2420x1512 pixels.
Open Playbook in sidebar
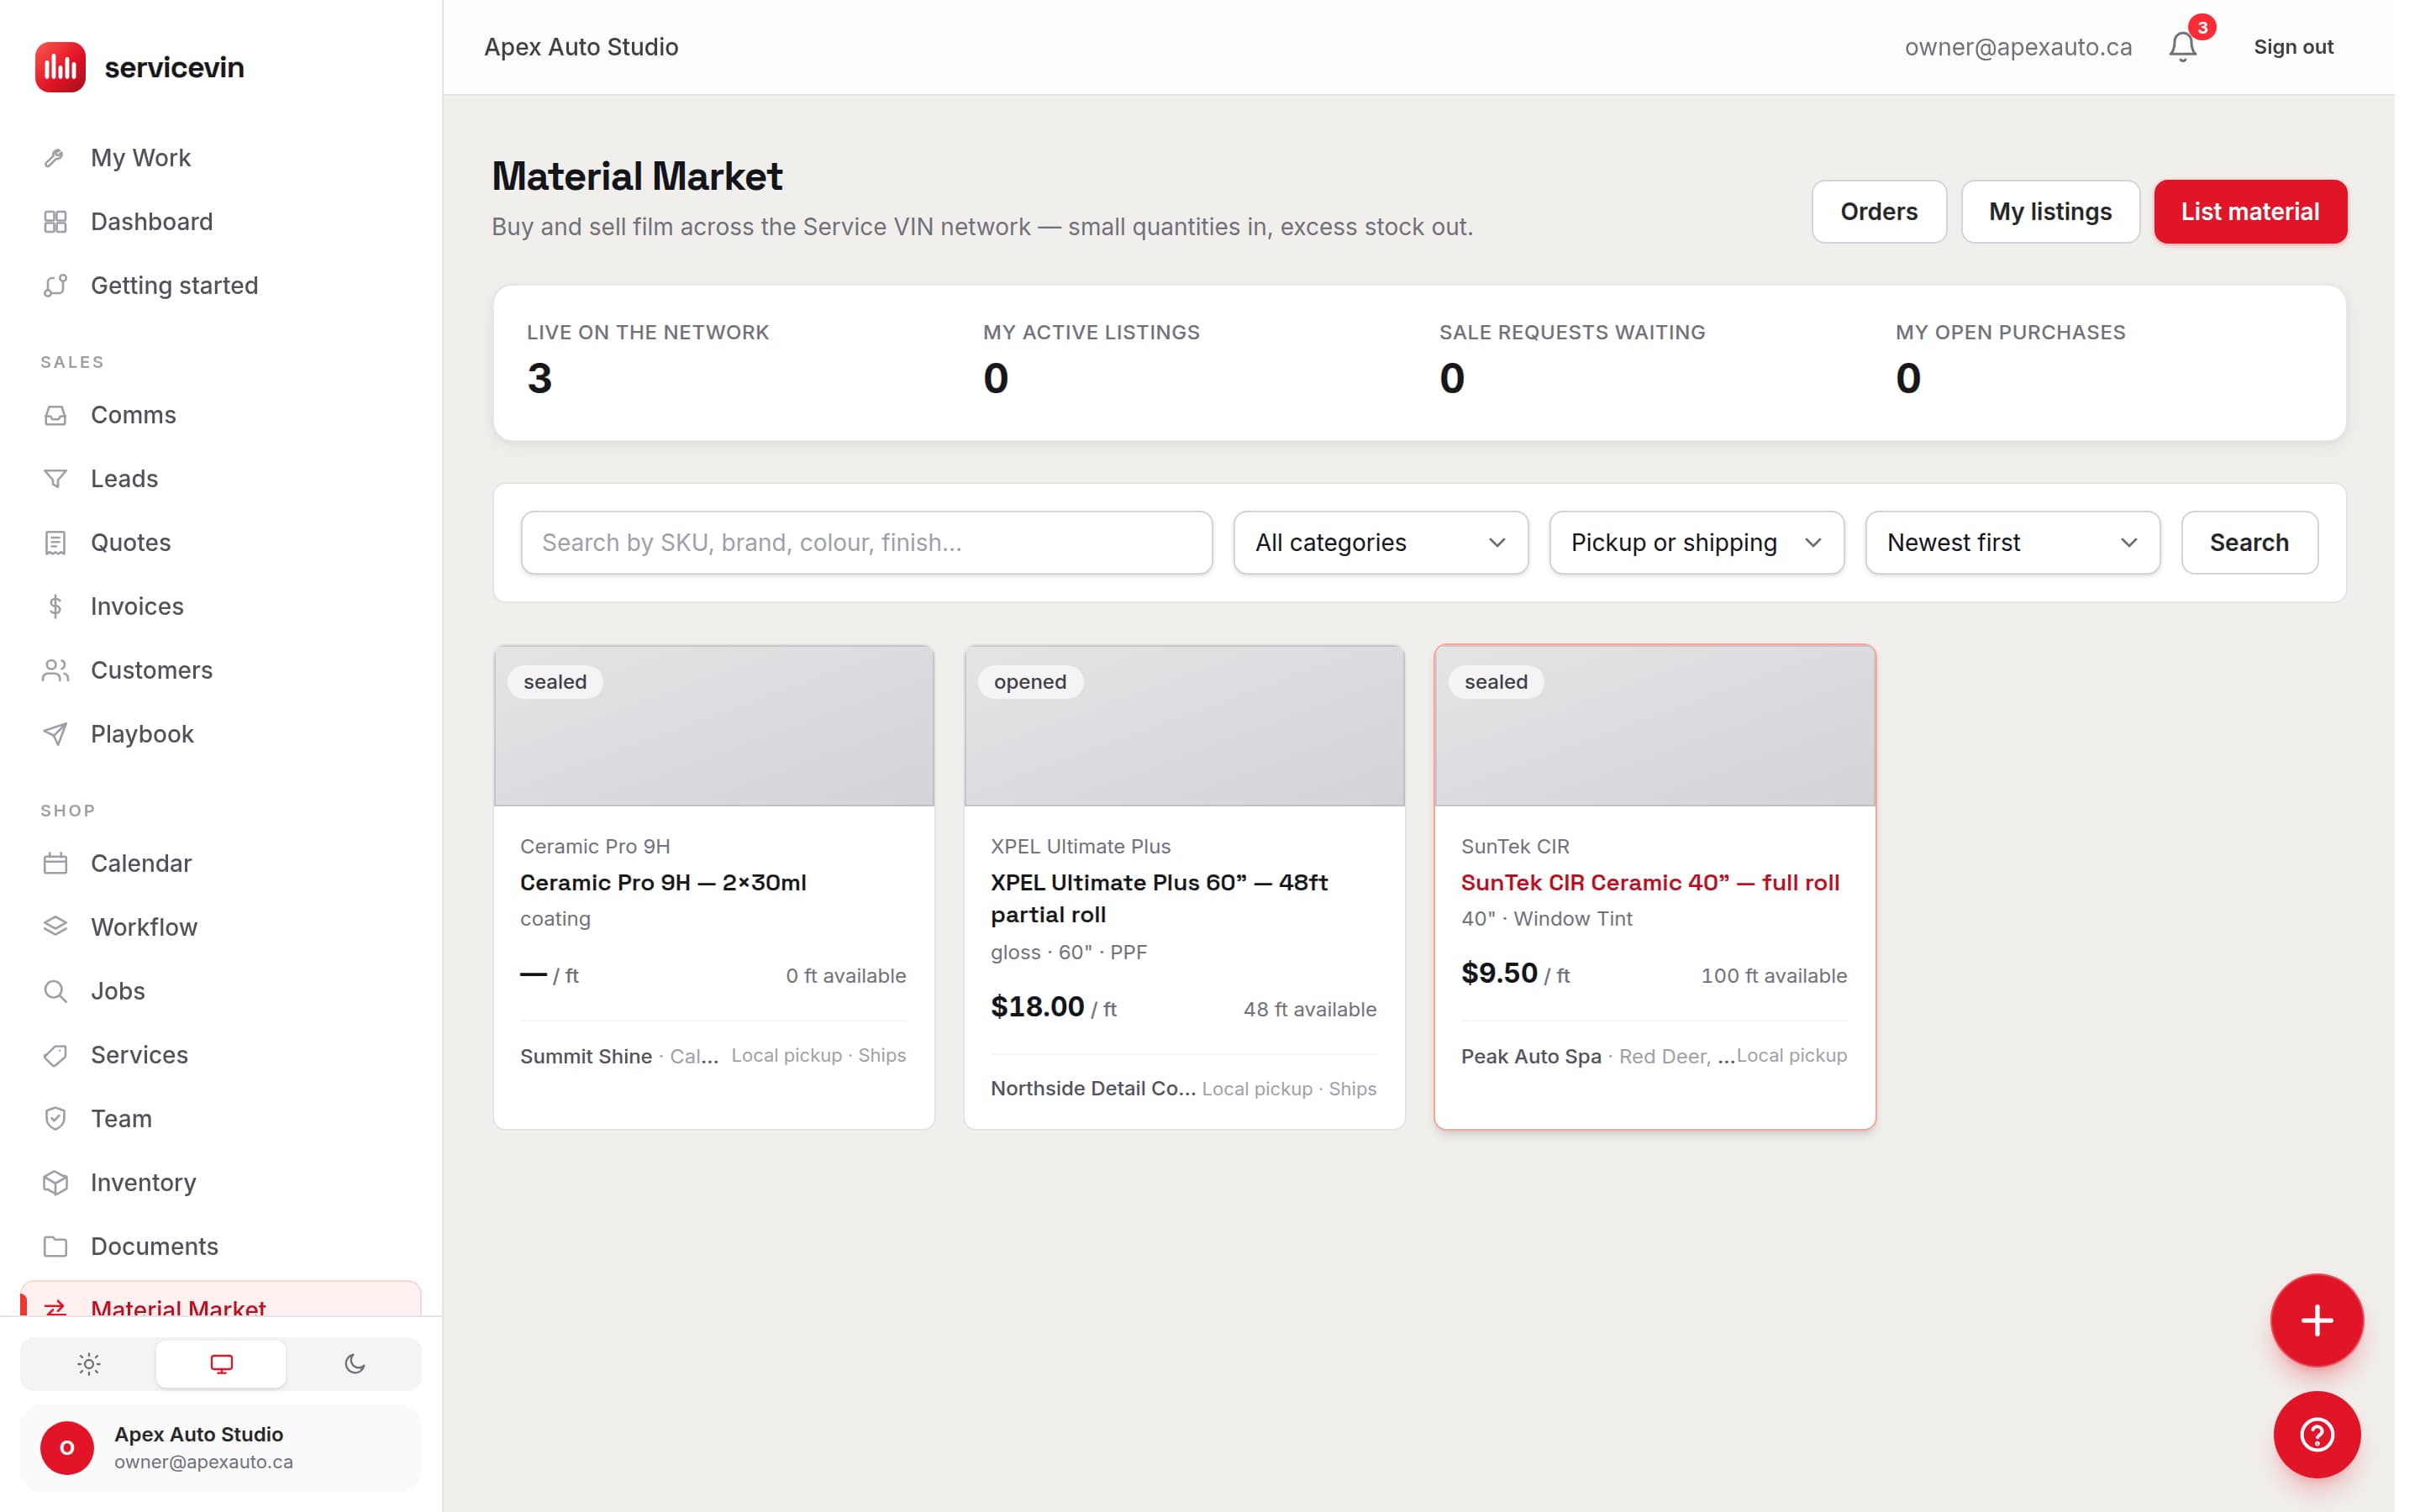point(221,734)
